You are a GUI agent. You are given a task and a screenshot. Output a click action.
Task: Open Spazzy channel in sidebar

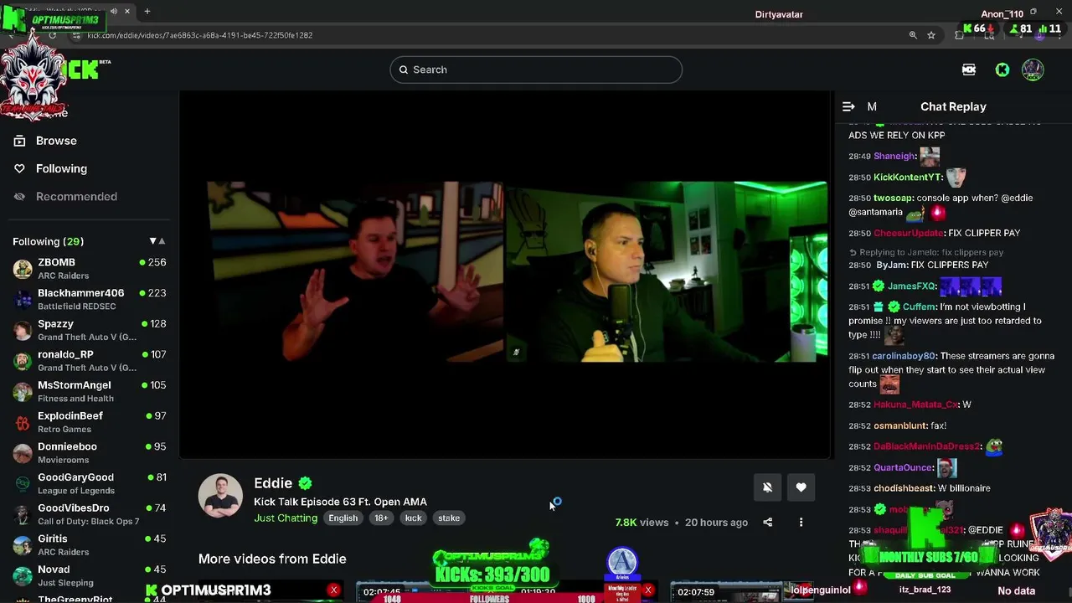click(89, 330)
